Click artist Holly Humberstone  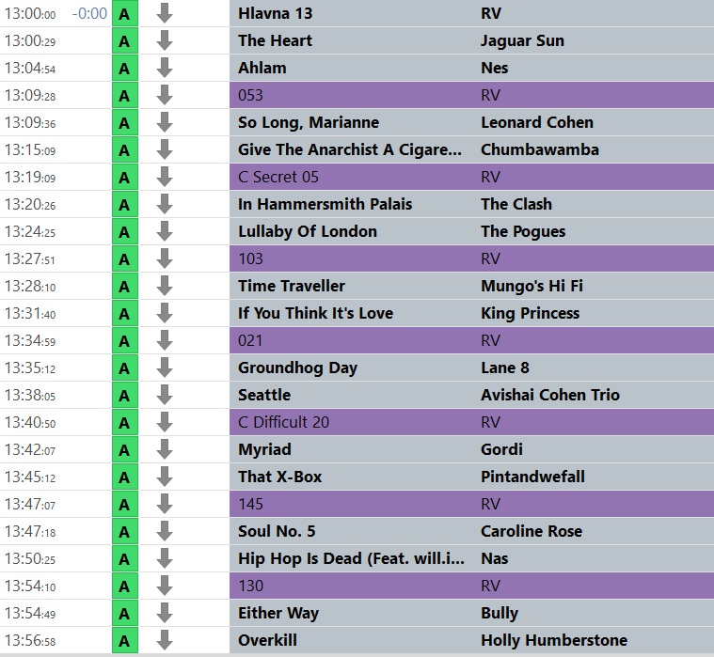(x=554, y=641)
